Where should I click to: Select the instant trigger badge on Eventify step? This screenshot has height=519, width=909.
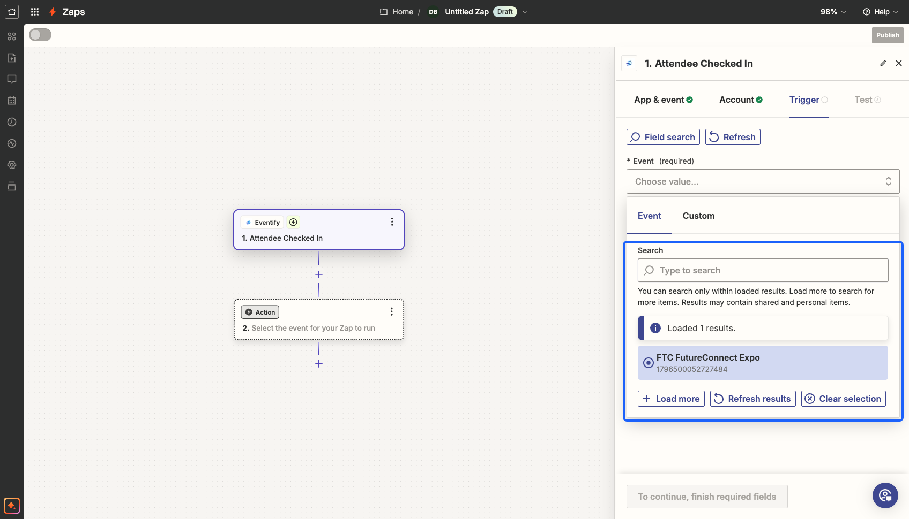coord(293,222)
